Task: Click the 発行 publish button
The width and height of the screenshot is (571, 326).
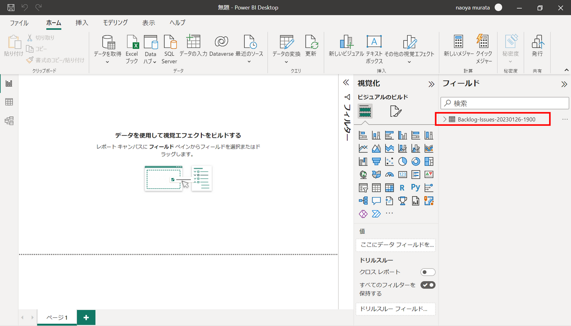Action: coord(537,46)
